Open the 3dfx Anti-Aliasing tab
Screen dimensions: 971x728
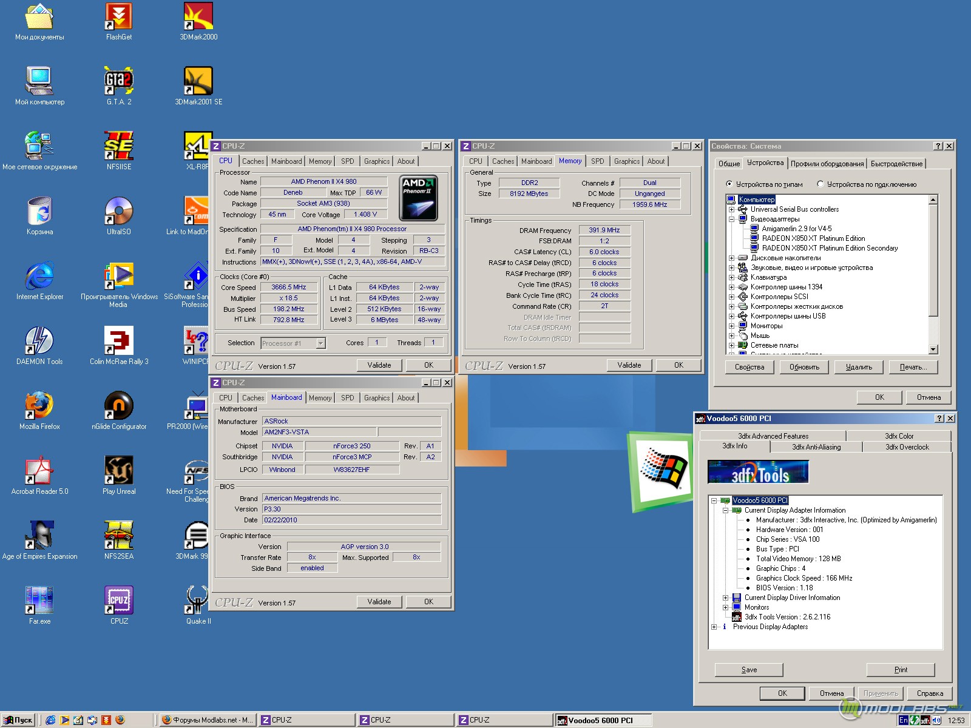click(x=816, y=447)
